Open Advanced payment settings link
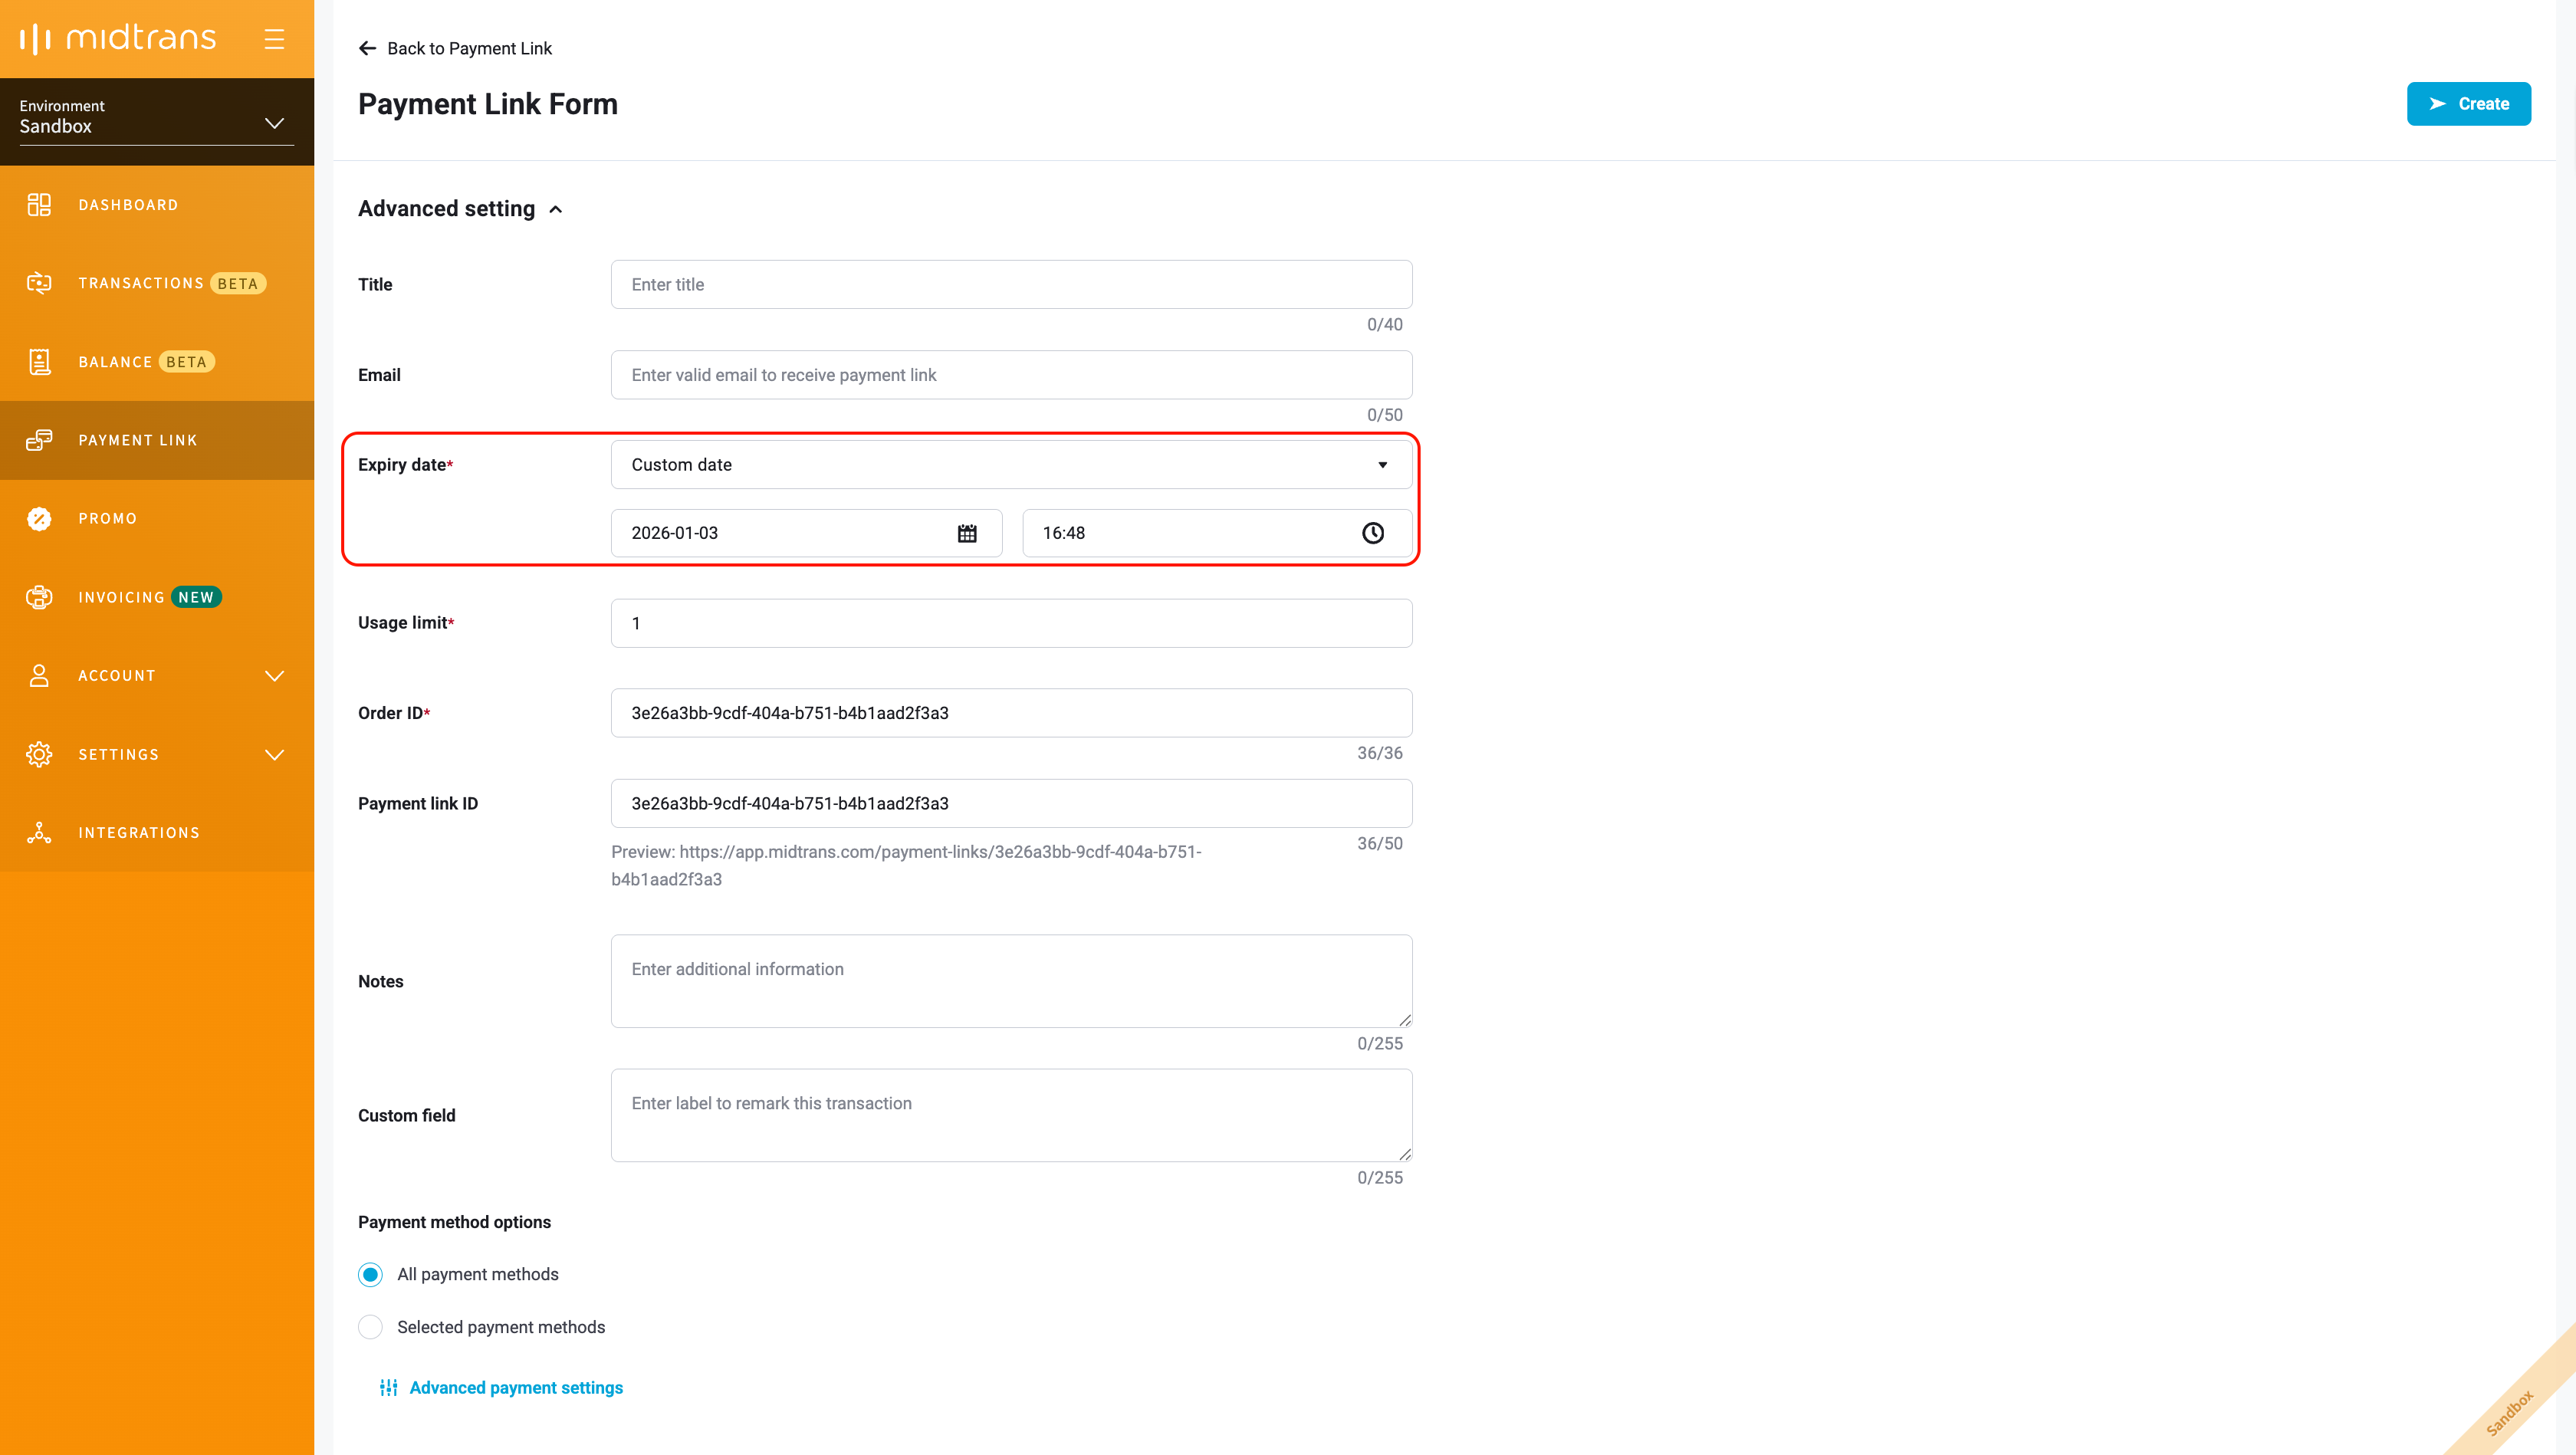Image resolution: width=2576 pixels, height=1455 pixels. (515, 1387)
